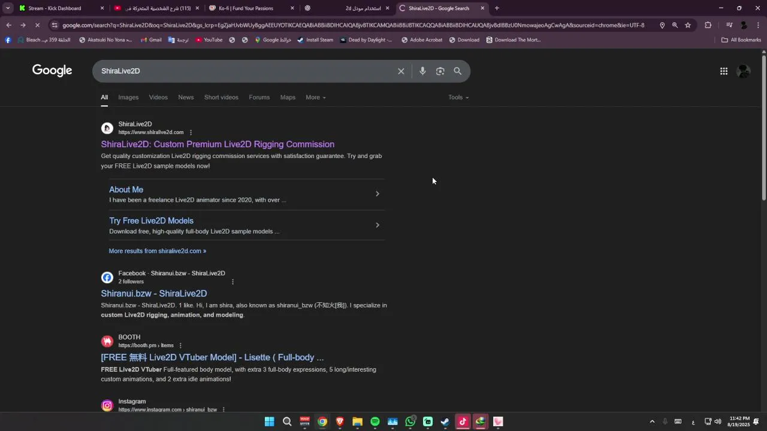767x431 pixels.
Task: Open Spotify from the taskbar
Action: point(375,422)
